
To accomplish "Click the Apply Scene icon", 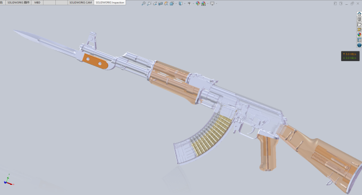I will (204, 3).
